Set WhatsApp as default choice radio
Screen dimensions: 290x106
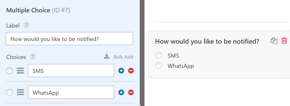point(9,92)
